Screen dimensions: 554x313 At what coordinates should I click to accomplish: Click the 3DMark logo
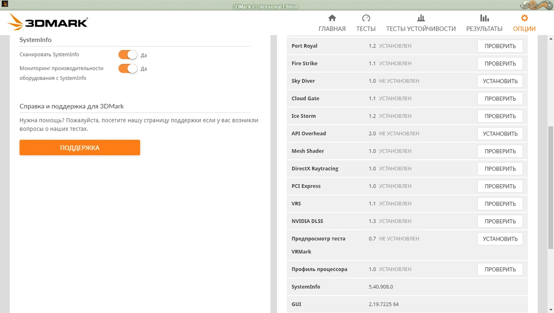tap(48, 22)
